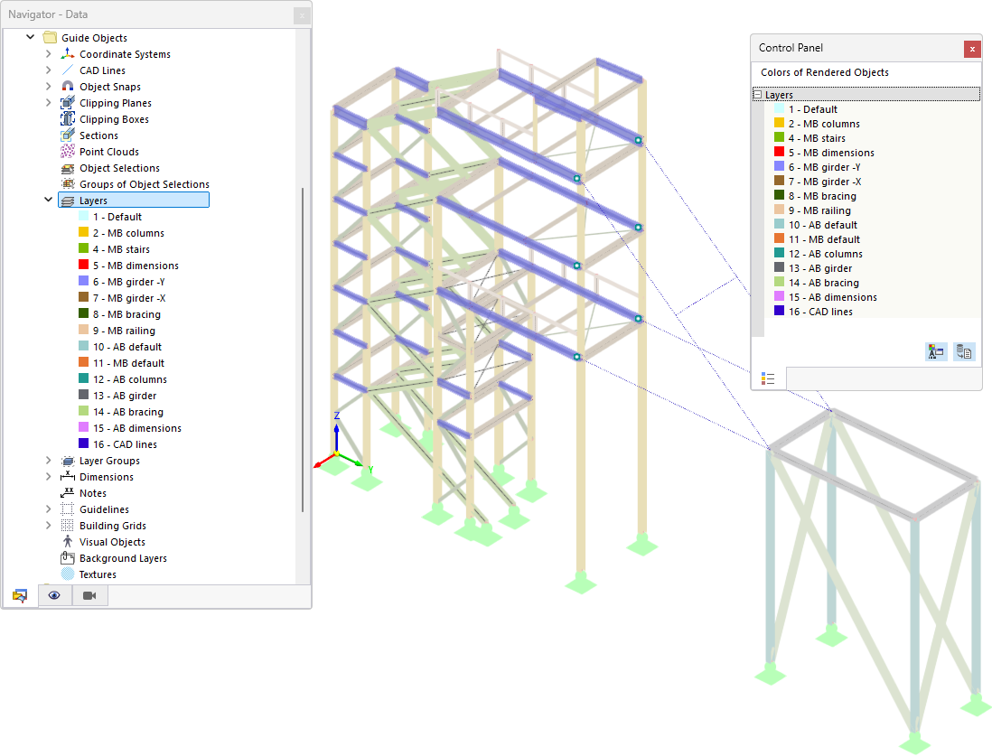The image size is (992, 756).
Task: Collapse the Layers section in Control Panel
Action: [x=757, y=95]
